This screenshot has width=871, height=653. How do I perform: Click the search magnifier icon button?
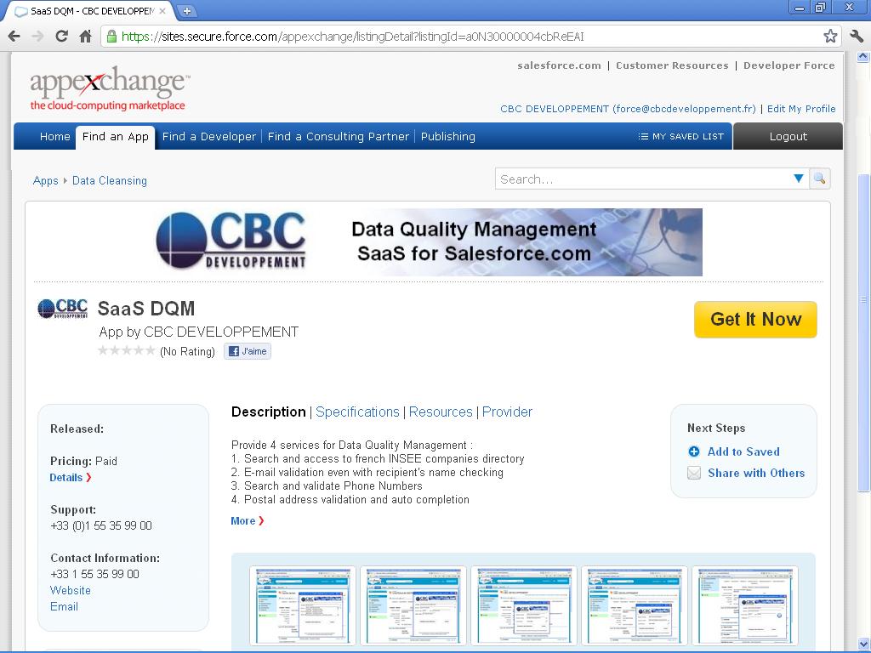[819, 179]
